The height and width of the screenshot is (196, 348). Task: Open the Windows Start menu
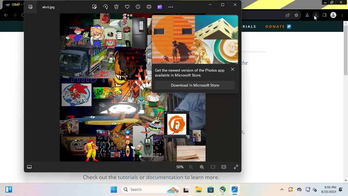click(x=114, y=189)
